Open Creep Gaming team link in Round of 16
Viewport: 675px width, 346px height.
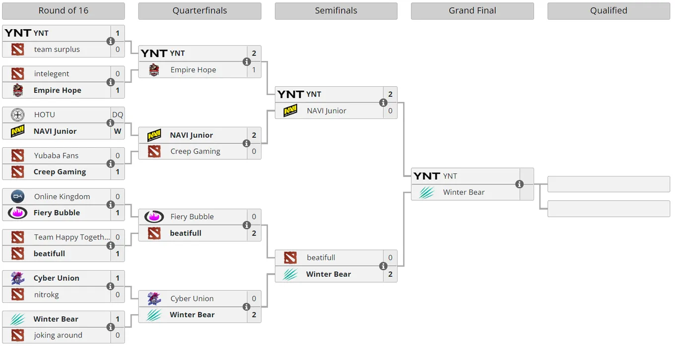coord(60,172)
